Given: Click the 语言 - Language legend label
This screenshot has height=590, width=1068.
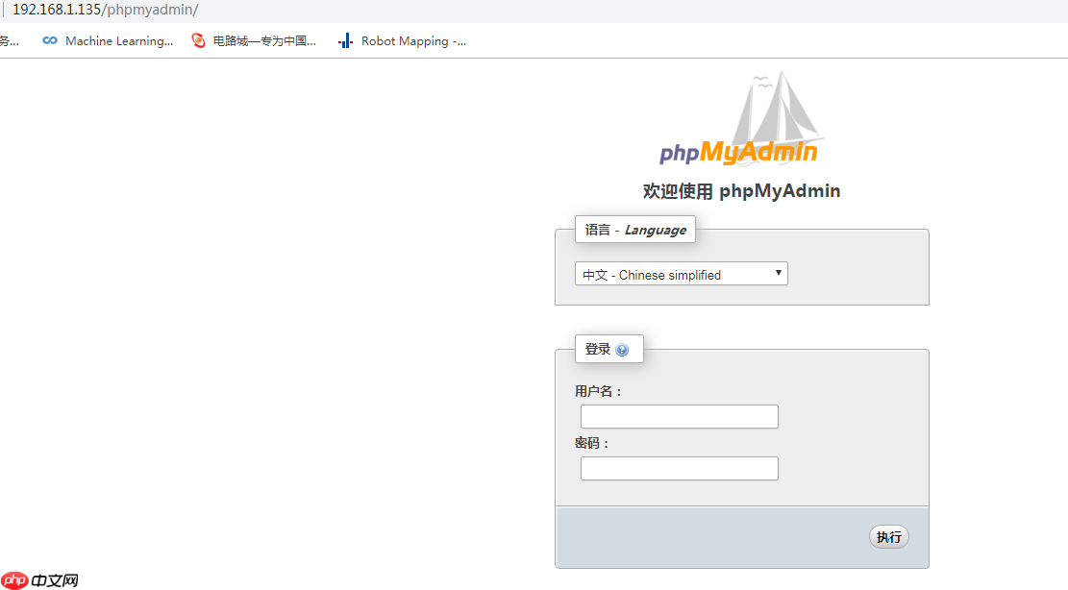Looking at the screenshot, I should point(635,230).
